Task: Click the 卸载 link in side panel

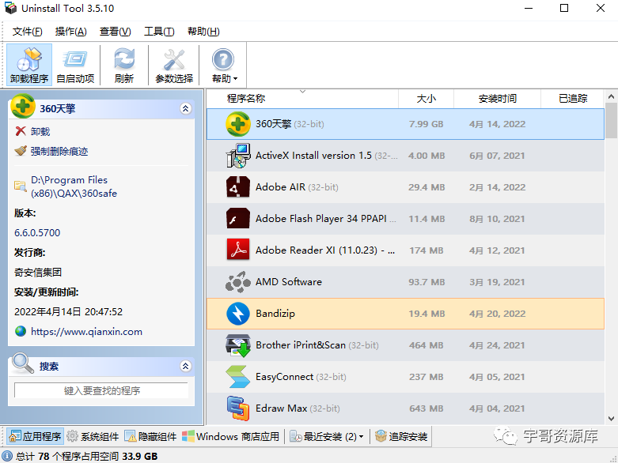Action: point(40,131)
